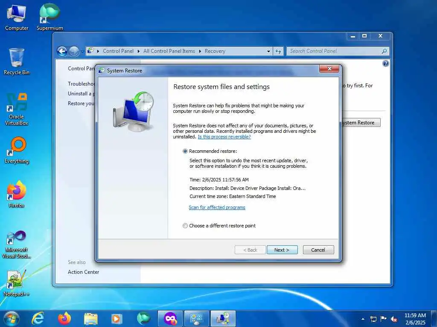
Task: Click the Show desktop strip at taskbar end
Action: pos(434,318)
